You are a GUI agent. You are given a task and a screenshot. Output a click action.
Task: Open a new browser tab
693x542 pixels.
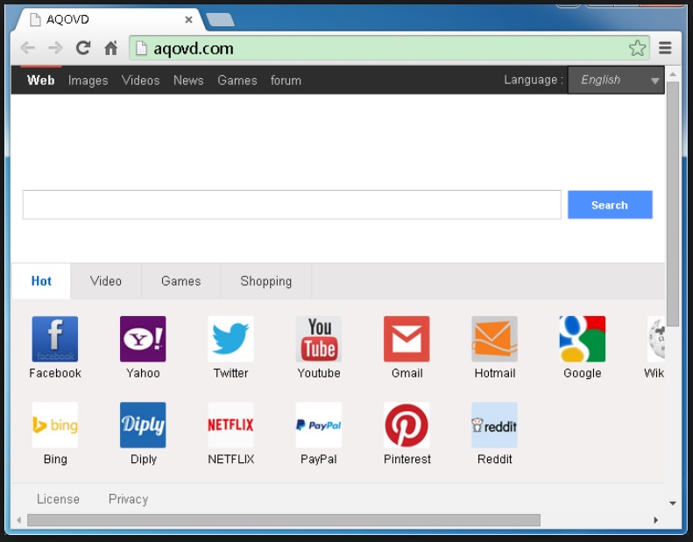[x=220, y=20]
